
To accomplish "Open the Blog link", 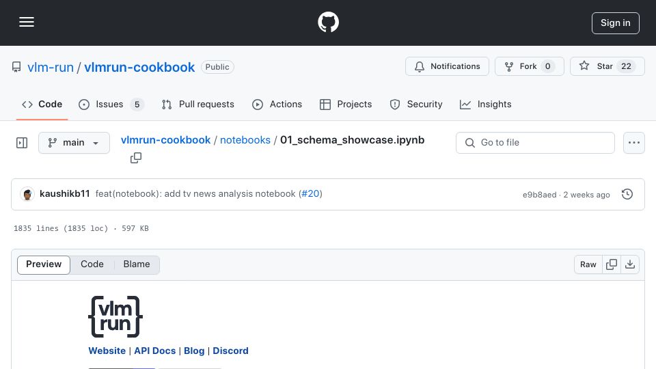I will click(x=194, y=351).
